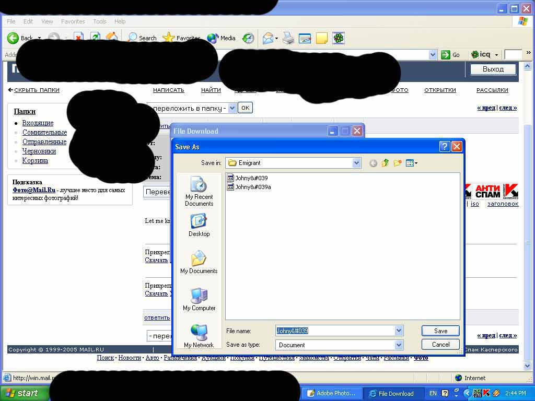
Task: Click the Mail envelope toolbar icon
Action: pos(268,38)
